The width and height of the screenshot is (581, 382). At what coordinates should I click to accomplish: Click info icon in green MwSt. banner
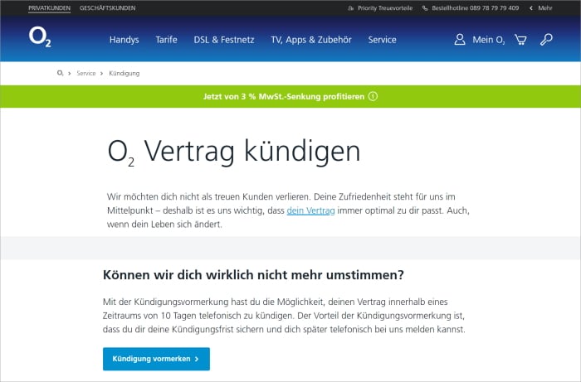(x=373, y=96)
